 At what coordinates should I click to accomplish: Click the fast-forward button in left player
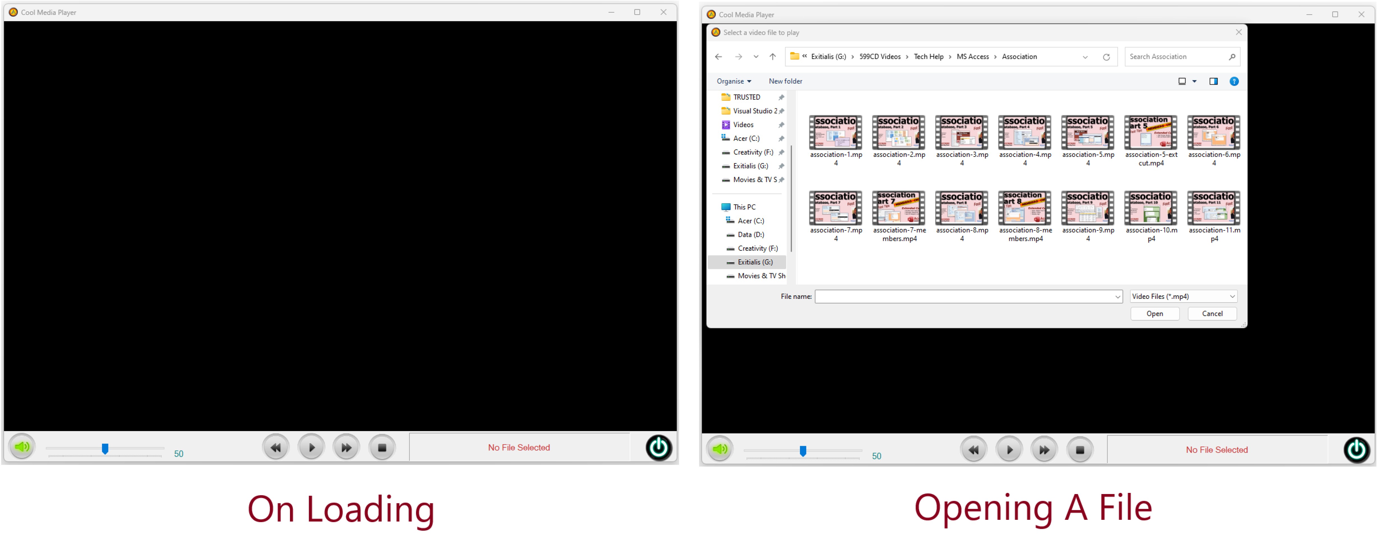(x=346, y=447)
